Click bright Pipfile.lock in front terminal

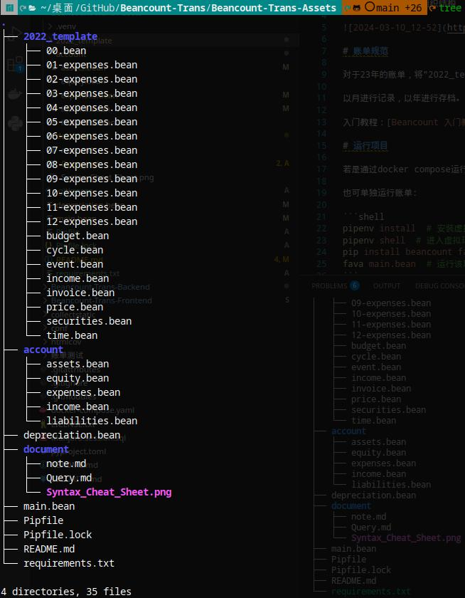58,535
